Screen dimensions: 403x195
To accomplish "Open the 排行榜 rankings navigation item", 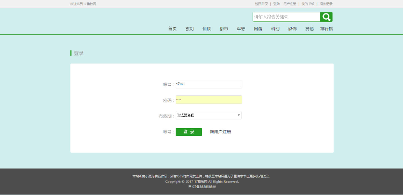I will (x=326, y=29).
